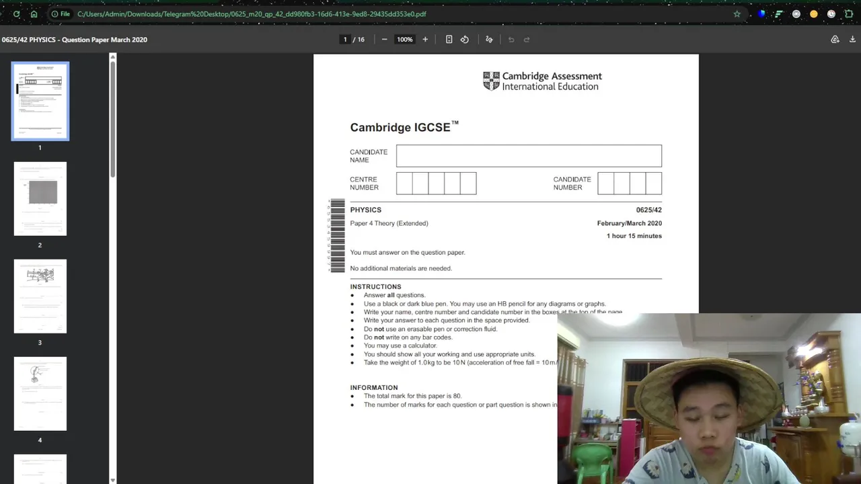This screenshot has width=861, height=484.
Task: Open the partially visible page 5 thumbnail
Action: click(x=40, y=469)
